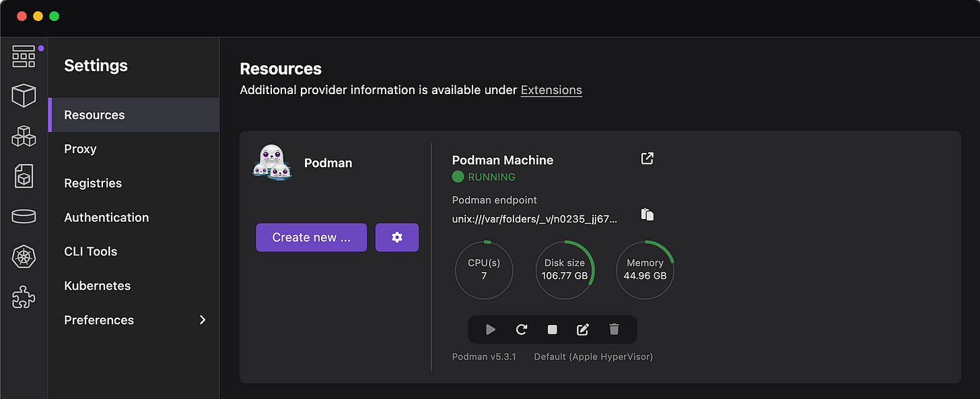Copy the Podman endpoint to clipboard

647,214
